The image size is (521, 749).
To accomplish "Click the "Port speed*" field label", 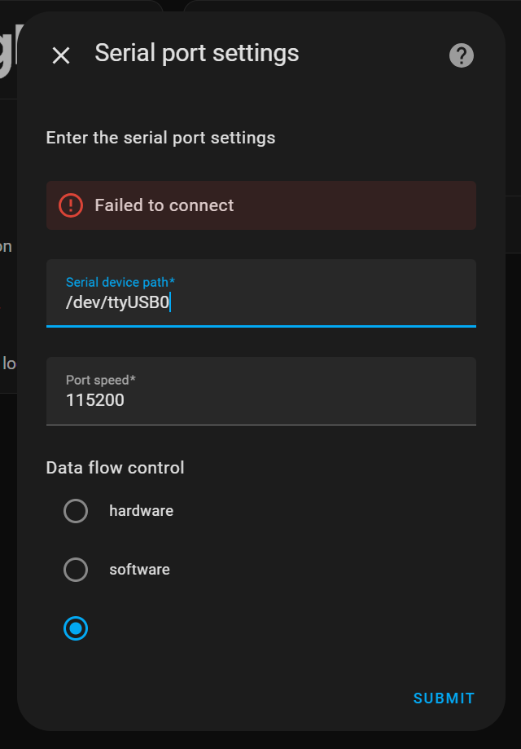I will 101,380.
